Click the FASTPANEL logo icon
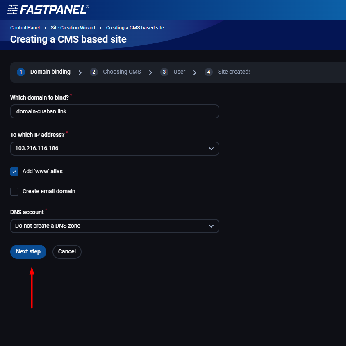This screenshot has width=346, height=346. (12, 10)
